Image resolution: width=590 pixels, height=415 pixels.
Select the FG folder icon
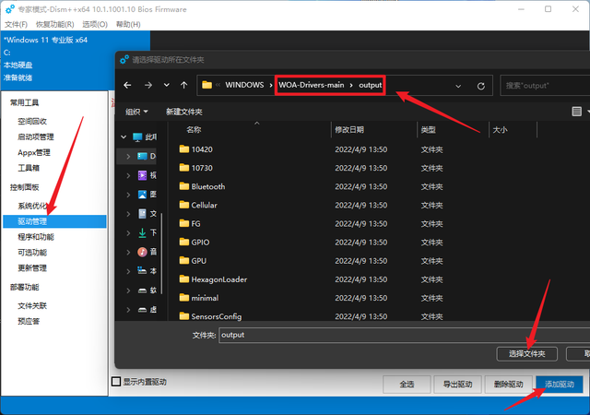pyautogui.click(x=184, y=223)
